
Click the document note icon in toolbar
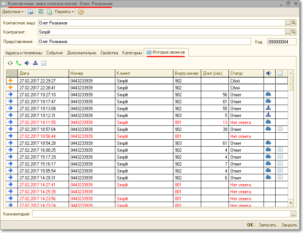click(44, 63)
